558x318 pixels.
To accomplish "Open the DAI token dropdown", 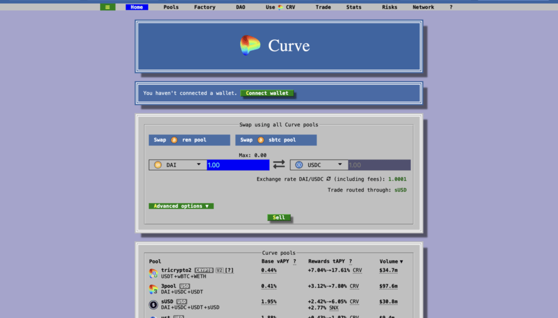I will coord(178,165).
